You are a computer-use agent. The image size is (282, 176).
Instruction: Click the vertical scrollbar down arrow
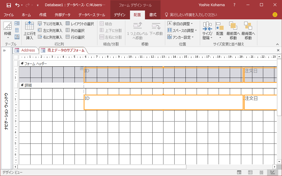(x=279, y=161)
